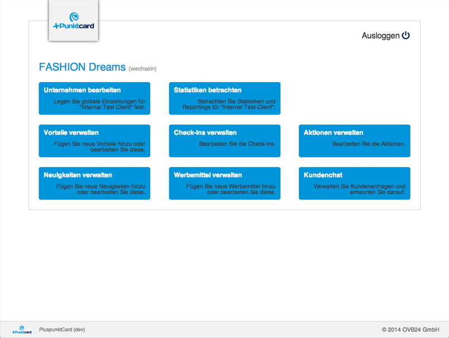
Task: Click the power icon next to Ausloggen
Action: (406, 36)
